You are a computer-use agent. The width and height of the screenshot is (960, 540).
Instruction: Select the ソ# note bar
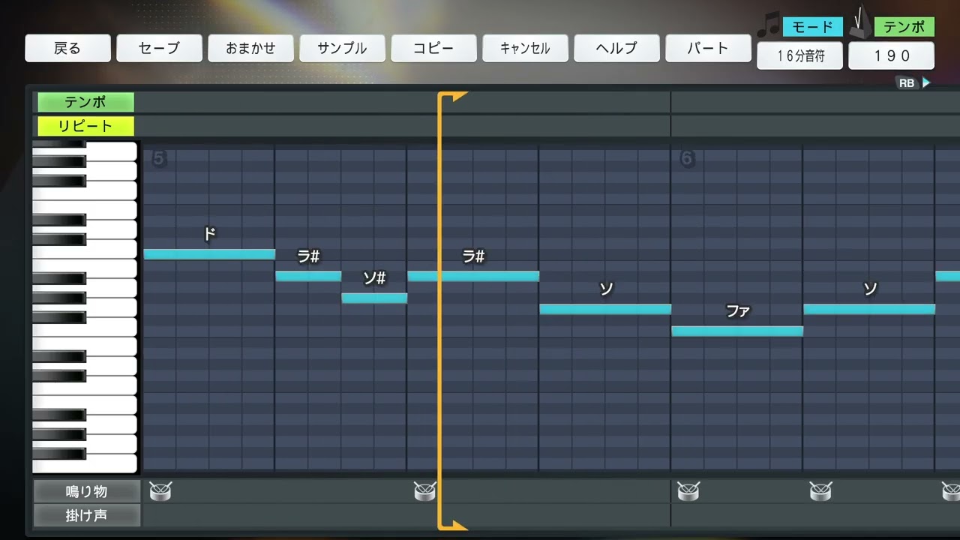374,298
